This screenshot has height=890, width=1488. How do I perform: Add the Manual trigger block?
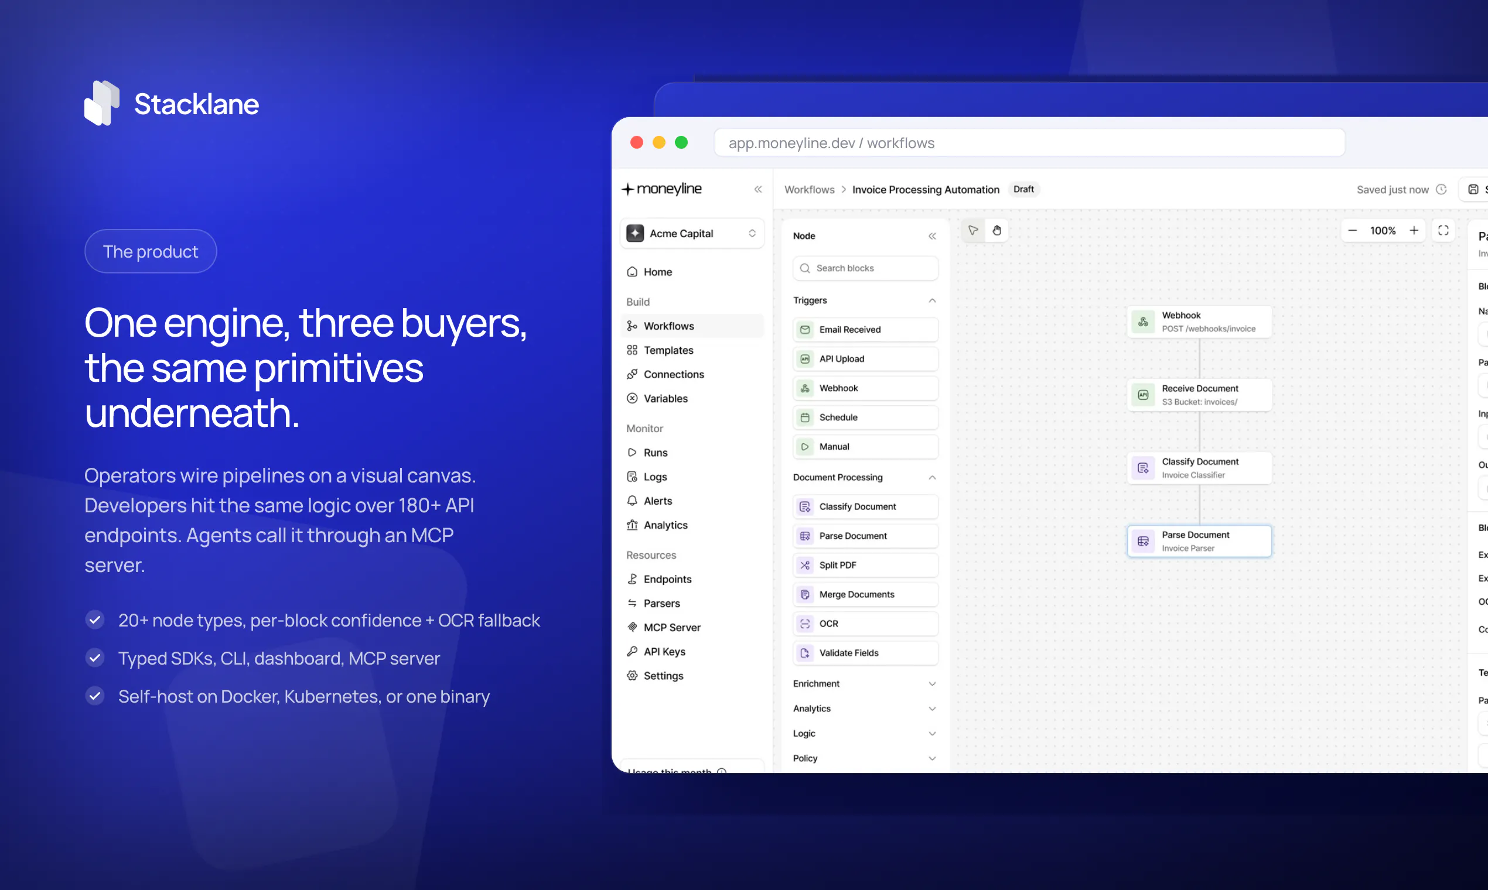[865, 447]
